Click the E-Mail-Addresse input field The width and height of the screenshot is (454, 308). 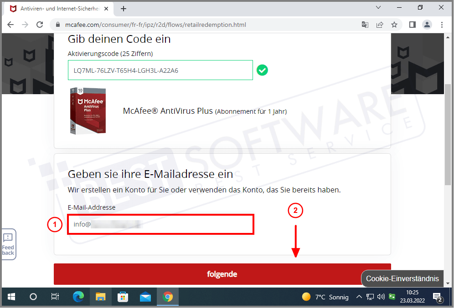pos(160,224)
